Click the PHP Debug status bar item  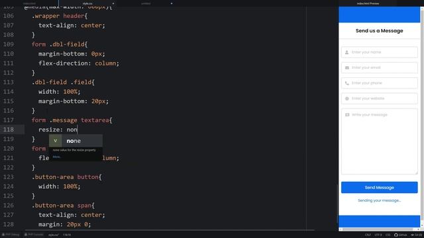click(x=11, y=235)
